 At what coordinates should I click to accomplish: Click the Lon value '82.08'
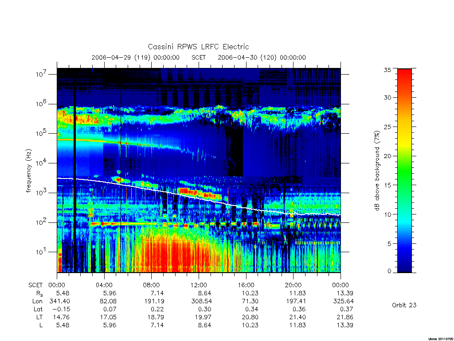point(108,301)
